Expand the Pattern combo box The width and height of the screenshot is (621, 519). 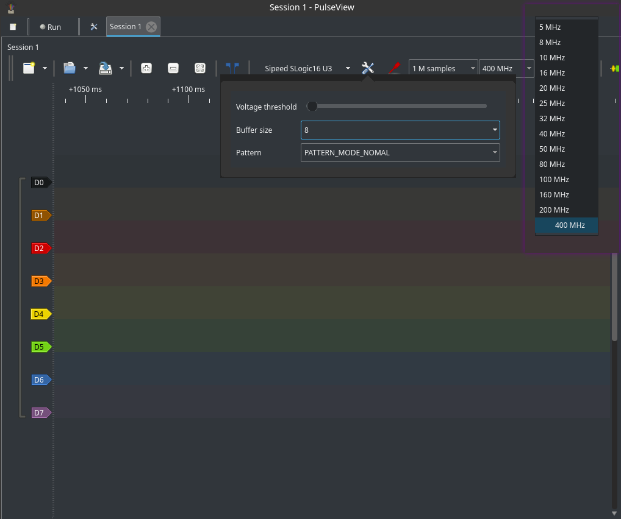(x=400, y=153)
